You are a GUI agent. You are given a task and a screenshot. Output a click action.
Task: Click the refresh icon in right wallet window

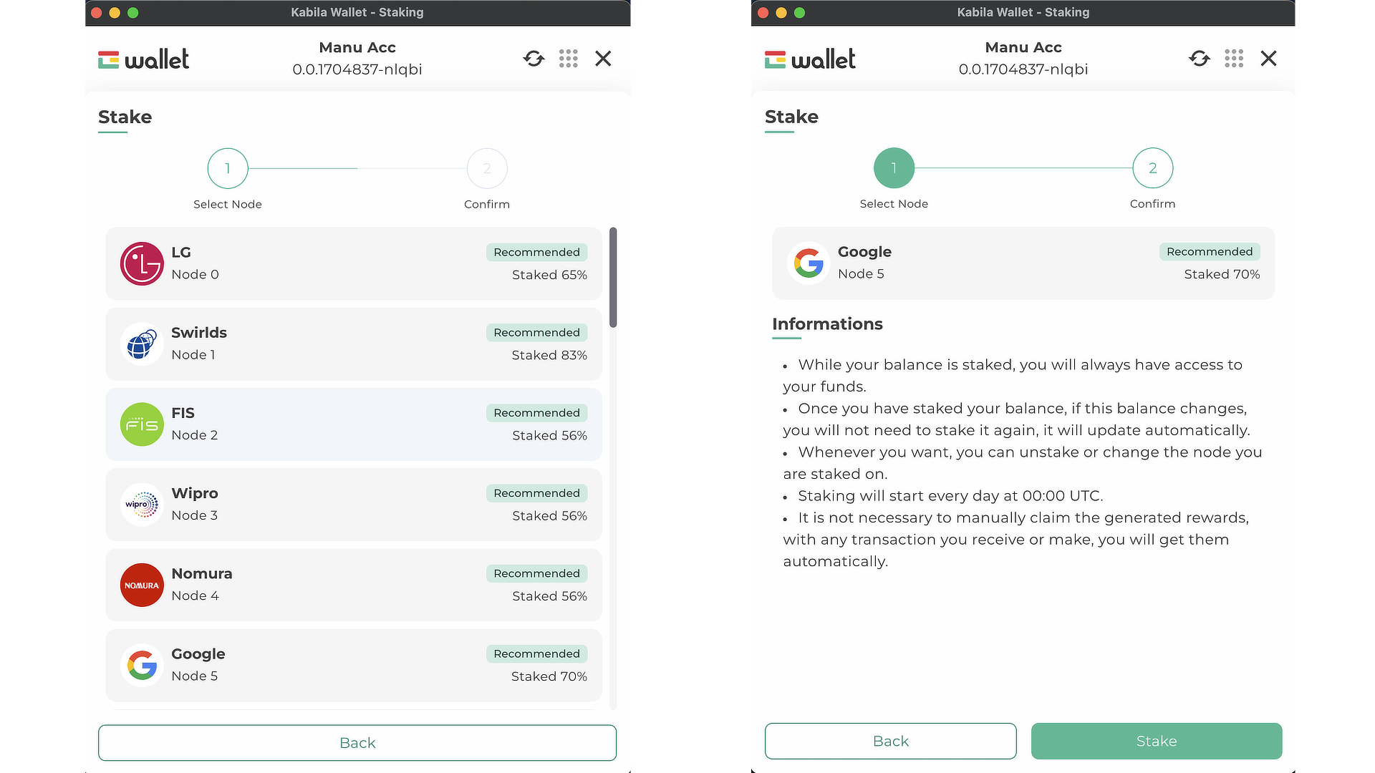[1200, 59]
